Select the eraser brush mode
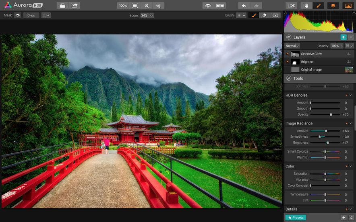This screenshot has height=222, width=356. click(x=264, y=15)
